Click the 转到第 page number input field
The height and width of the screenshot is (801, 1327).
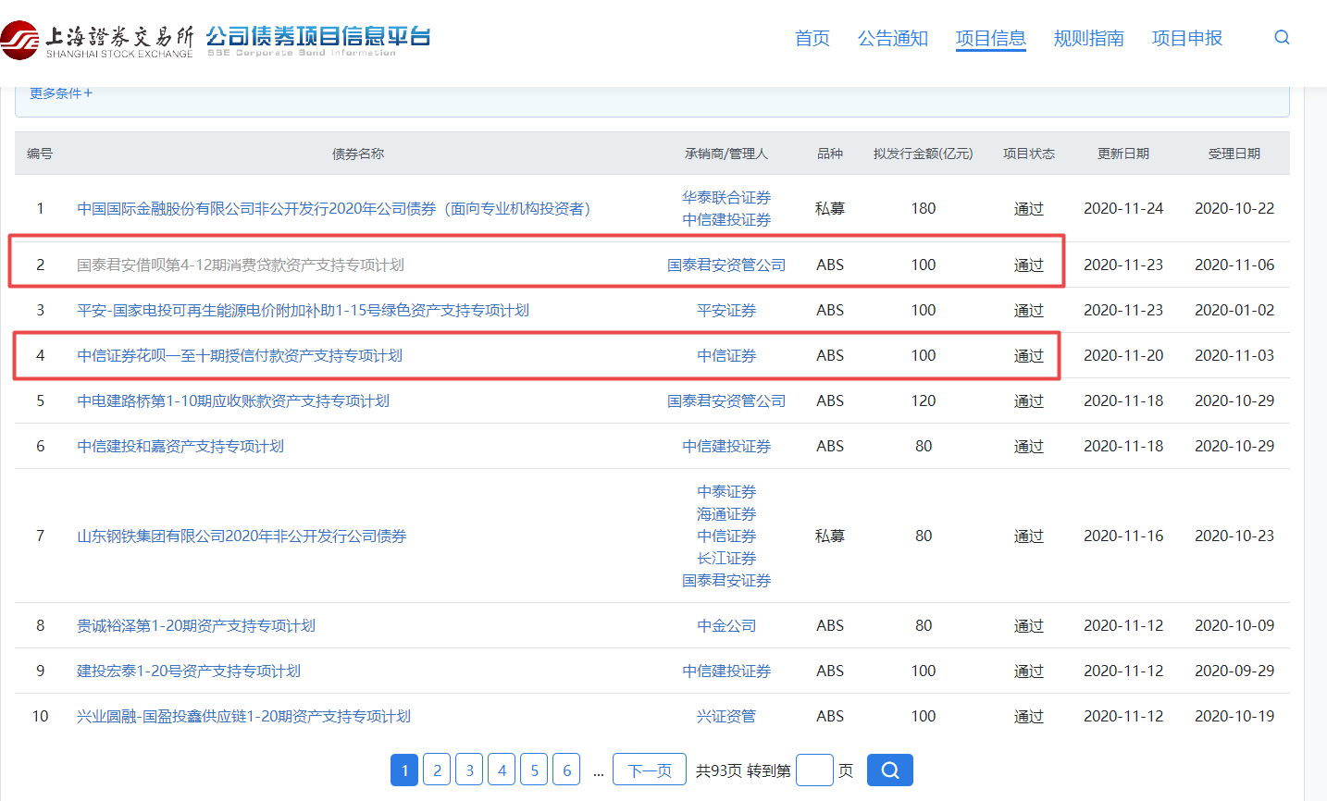[813, 770]
